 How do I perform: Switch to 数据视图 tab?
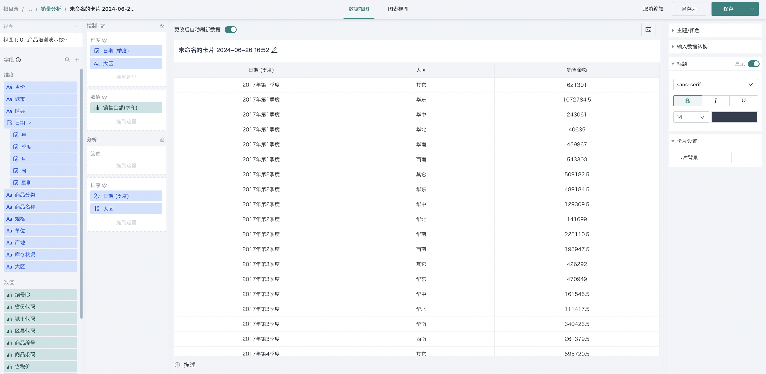tap(359, 9)
